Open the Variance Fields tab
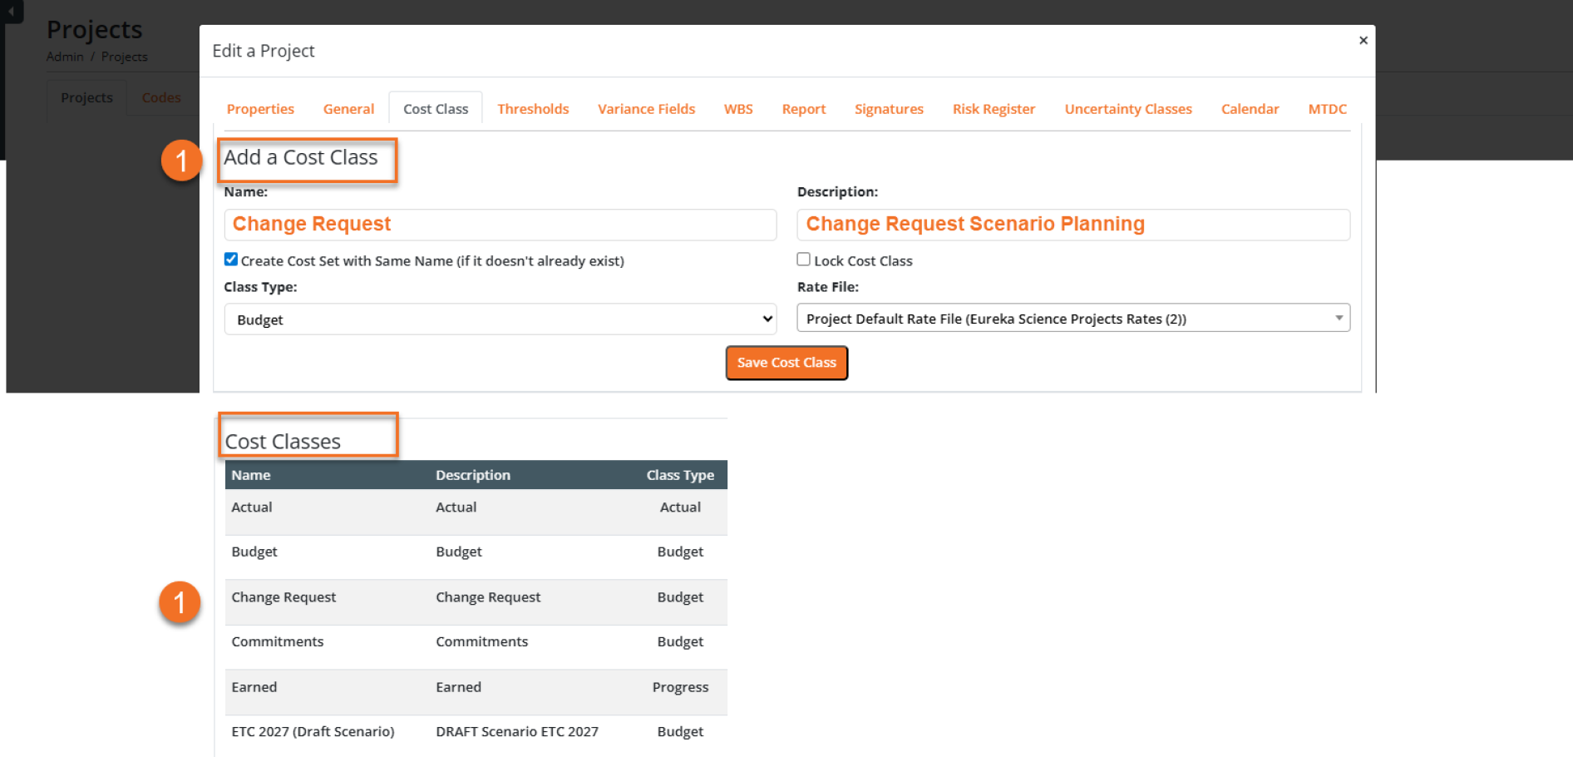The width and height of the screenshot is (1573, 757). tap(646, 109)
